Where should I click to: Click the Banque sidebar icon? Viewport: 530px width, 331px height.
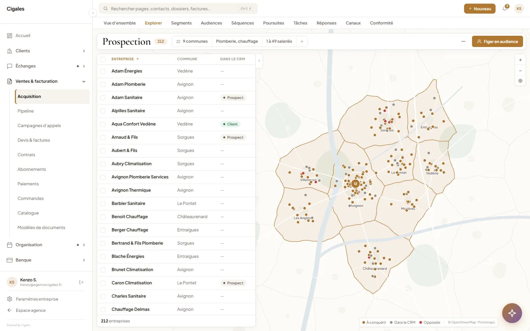[x=10, y=260]
